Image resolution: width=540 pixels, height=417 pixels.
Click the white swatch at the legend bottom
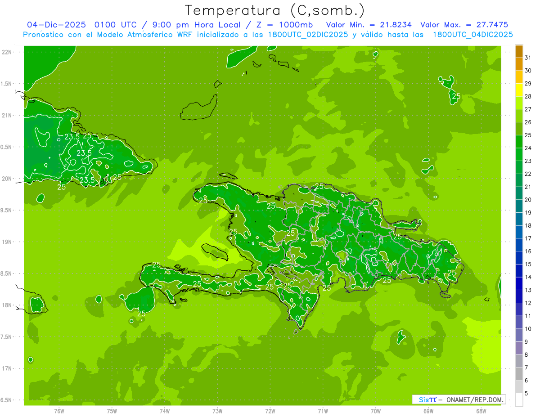519,400
